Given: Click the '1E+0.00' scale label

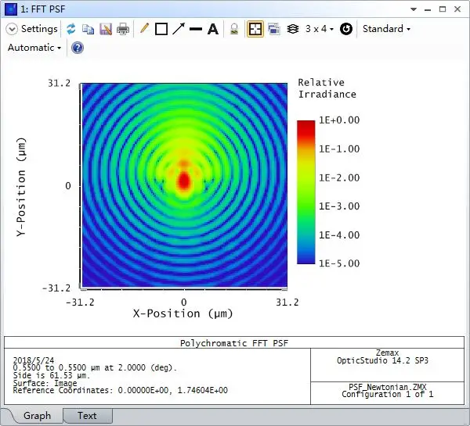Looking at the screenshot, I should coord(339,120).
